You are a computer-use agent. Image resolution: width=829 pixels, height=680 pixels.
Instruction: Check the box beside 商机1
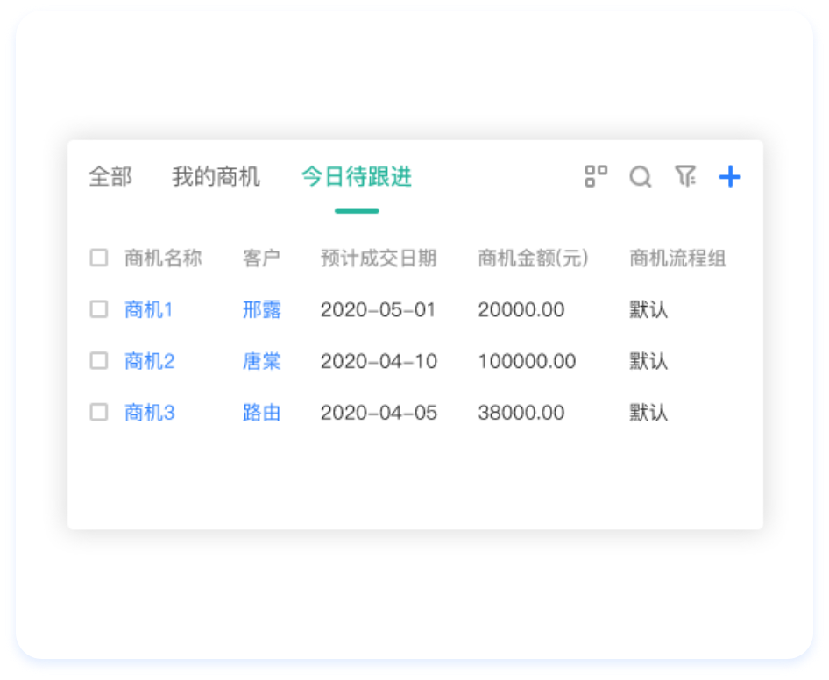point(99,309)
